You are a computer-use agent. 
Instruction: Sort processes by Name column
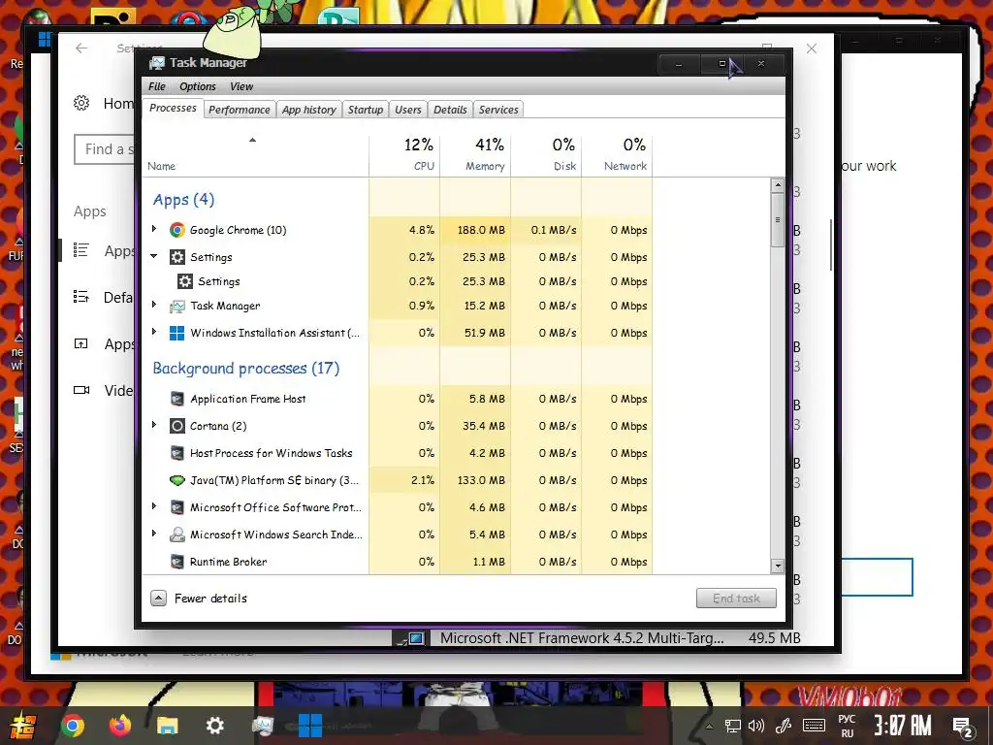click(255, 154)
